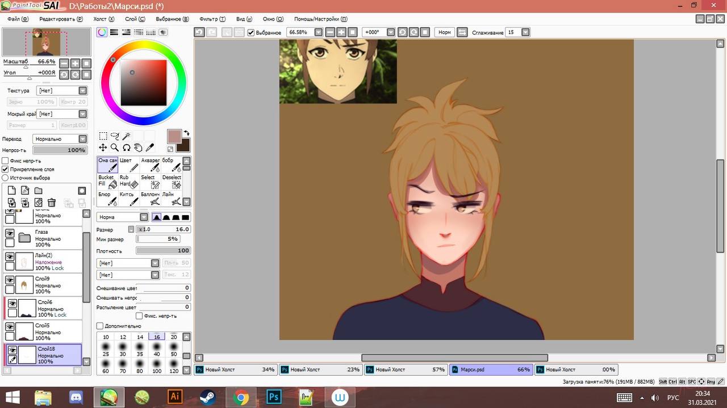The width and height of the screenshot is (727, 408).
Task: Open the canvas zoom 66.58% dropdown
Action: (319, 32)
